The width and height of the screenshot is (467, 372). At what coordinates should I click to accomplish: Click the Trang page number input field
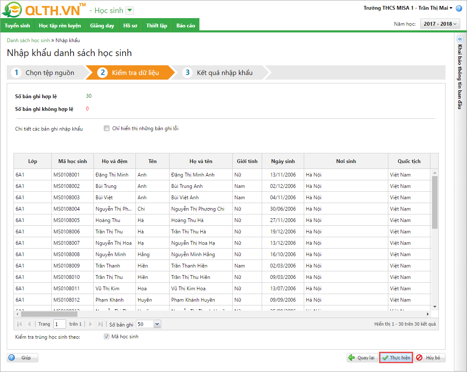point(60,324)
